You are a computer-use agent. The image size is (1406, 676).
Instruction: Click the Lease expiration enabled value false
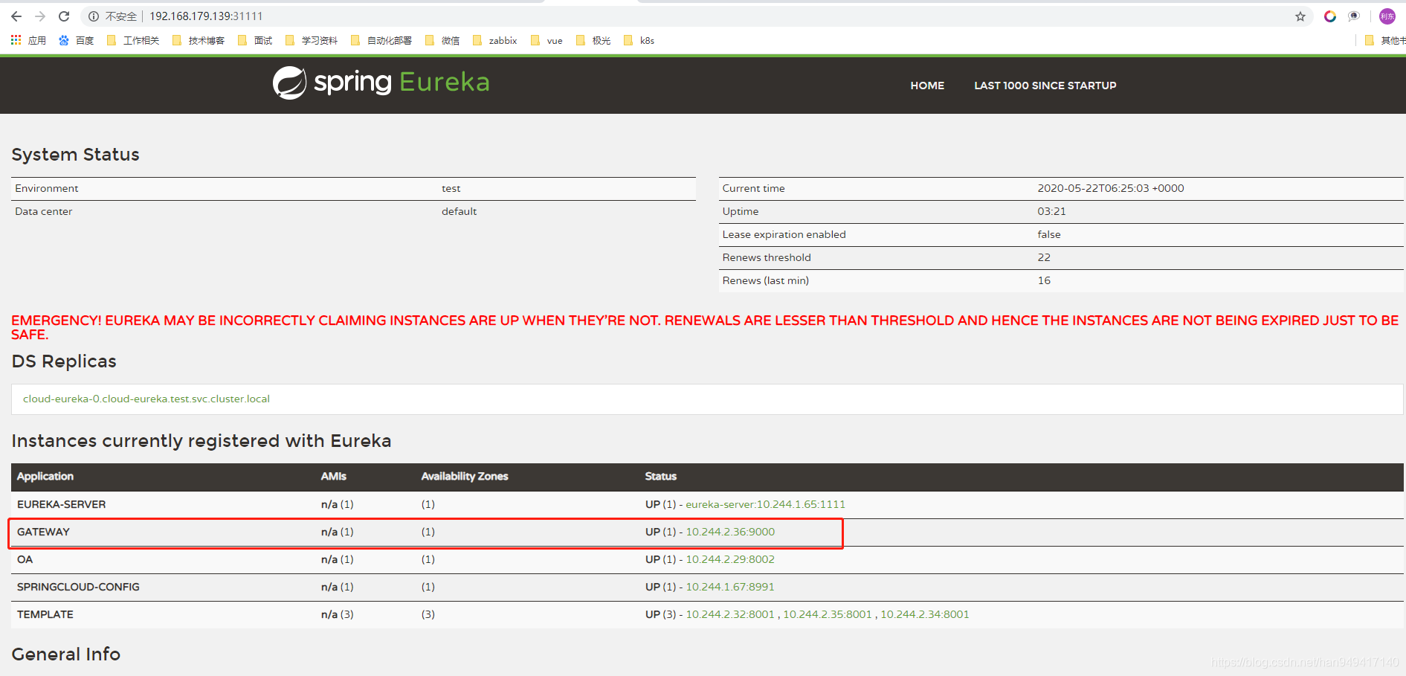[x=1049, y=234]
